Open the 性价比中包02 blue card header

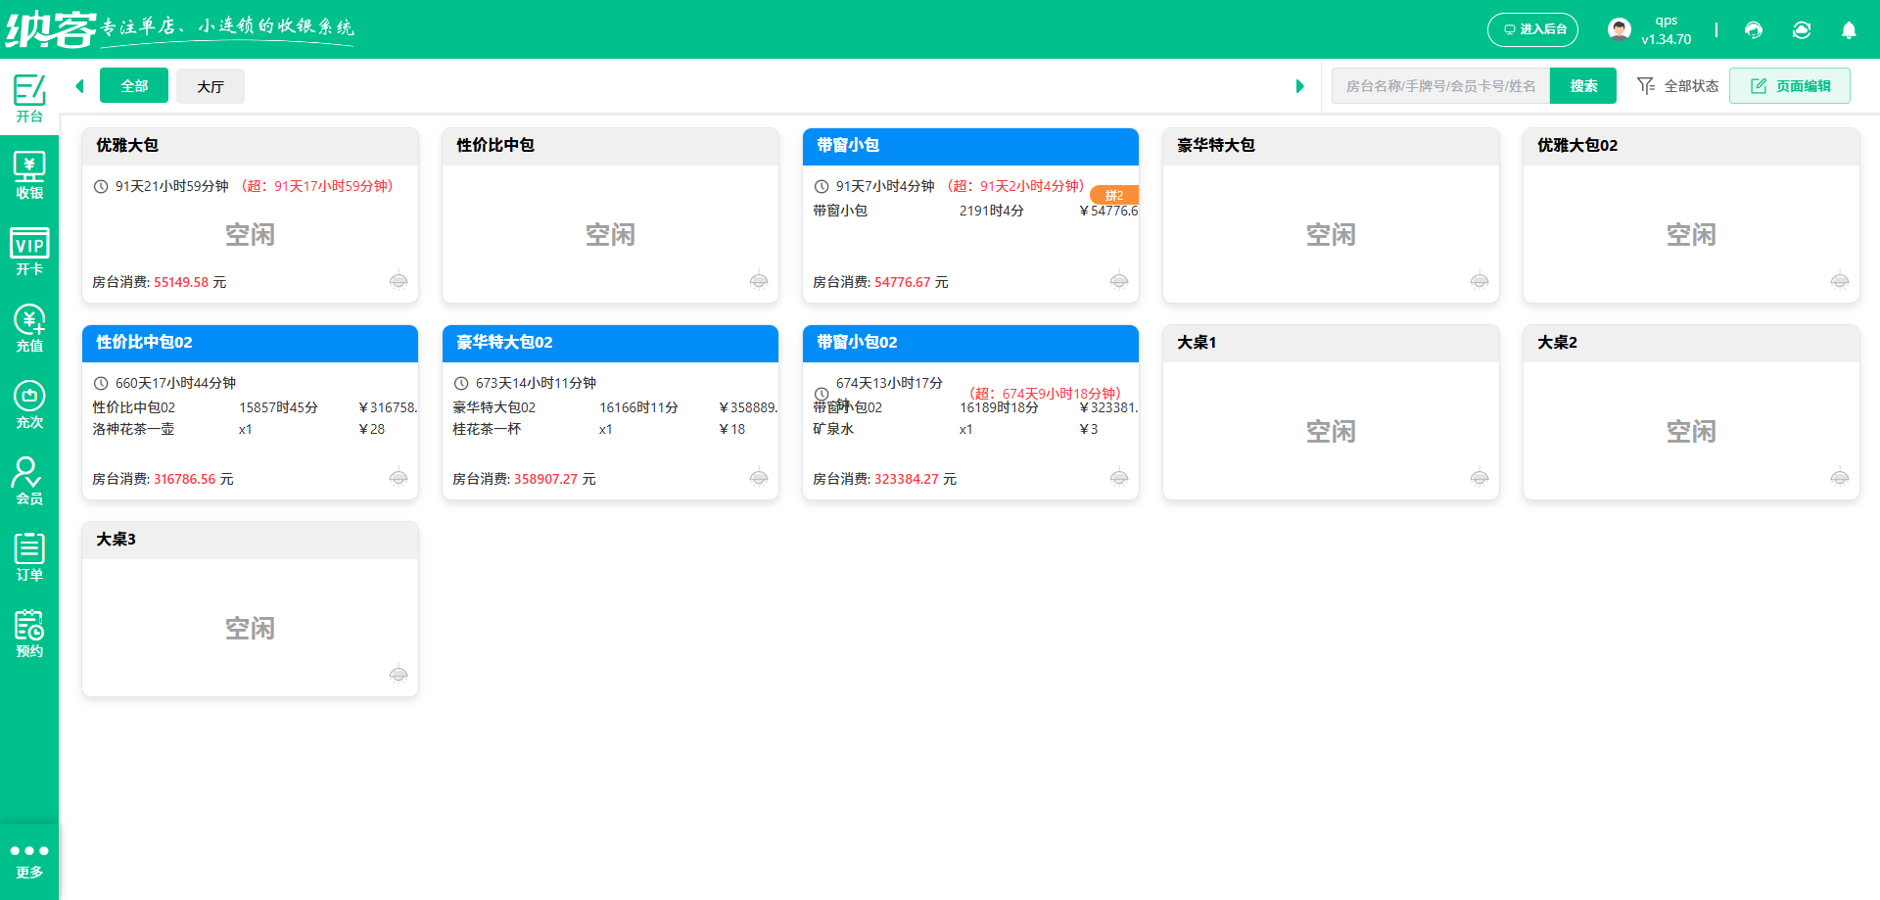point(250,343)
